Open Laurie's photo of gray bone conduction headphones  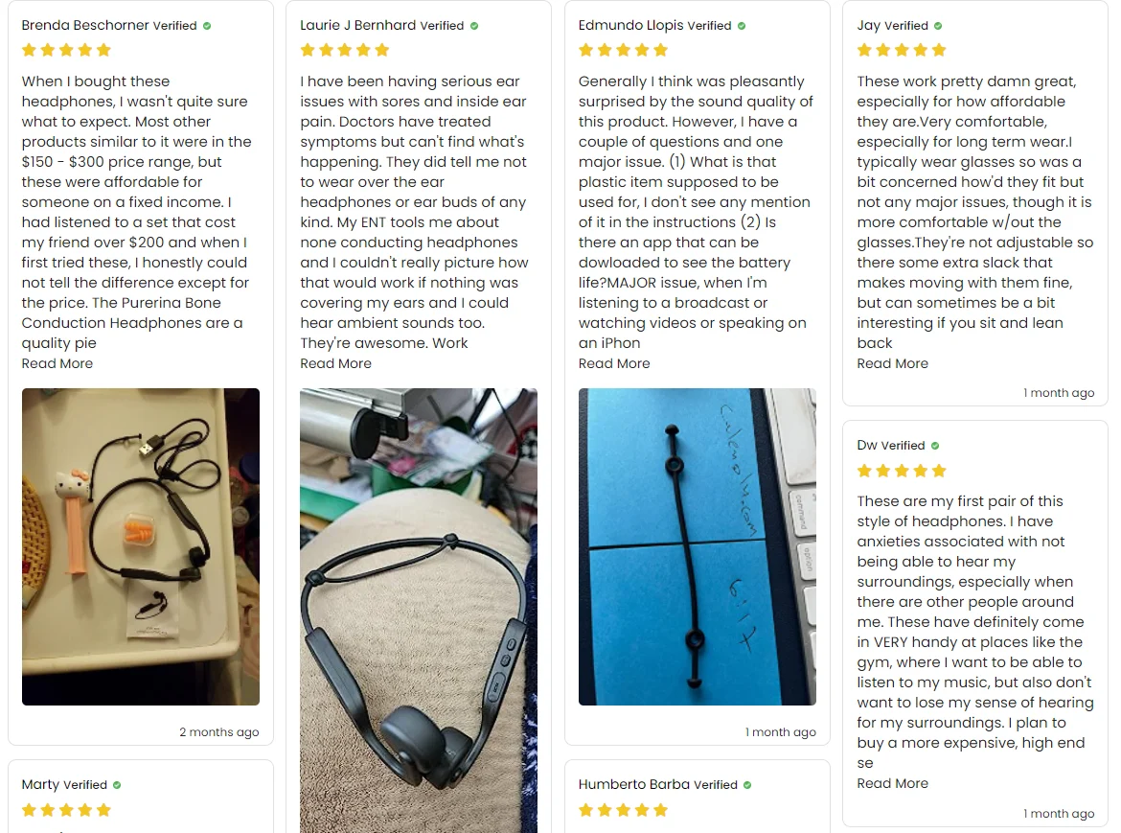pos(419,611)
